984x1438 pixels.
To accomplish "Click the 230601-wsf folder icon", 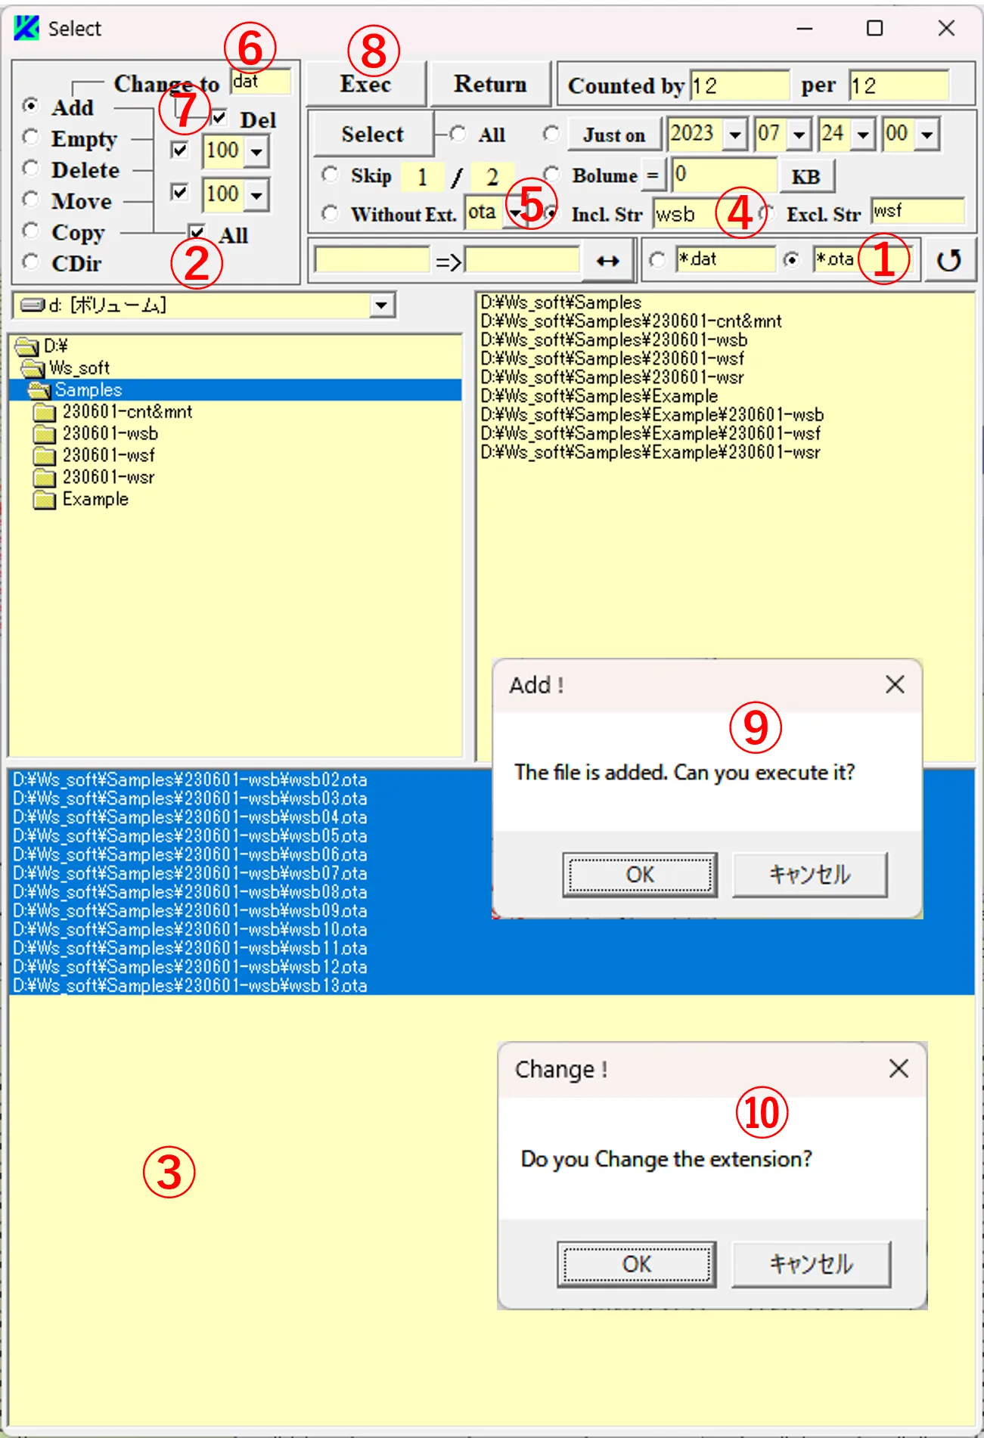I will [x=45, y=456].
